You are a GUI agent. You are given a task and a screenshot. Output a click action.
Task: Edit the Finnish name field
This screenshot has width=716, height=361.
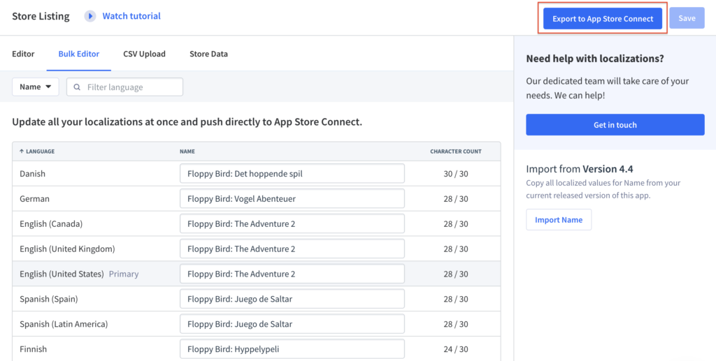coord(292,349)
